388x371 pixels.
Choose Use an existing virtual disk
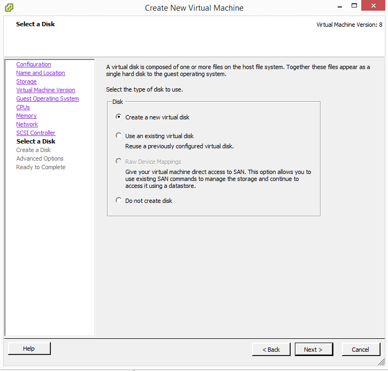click(x=155, y=136)
